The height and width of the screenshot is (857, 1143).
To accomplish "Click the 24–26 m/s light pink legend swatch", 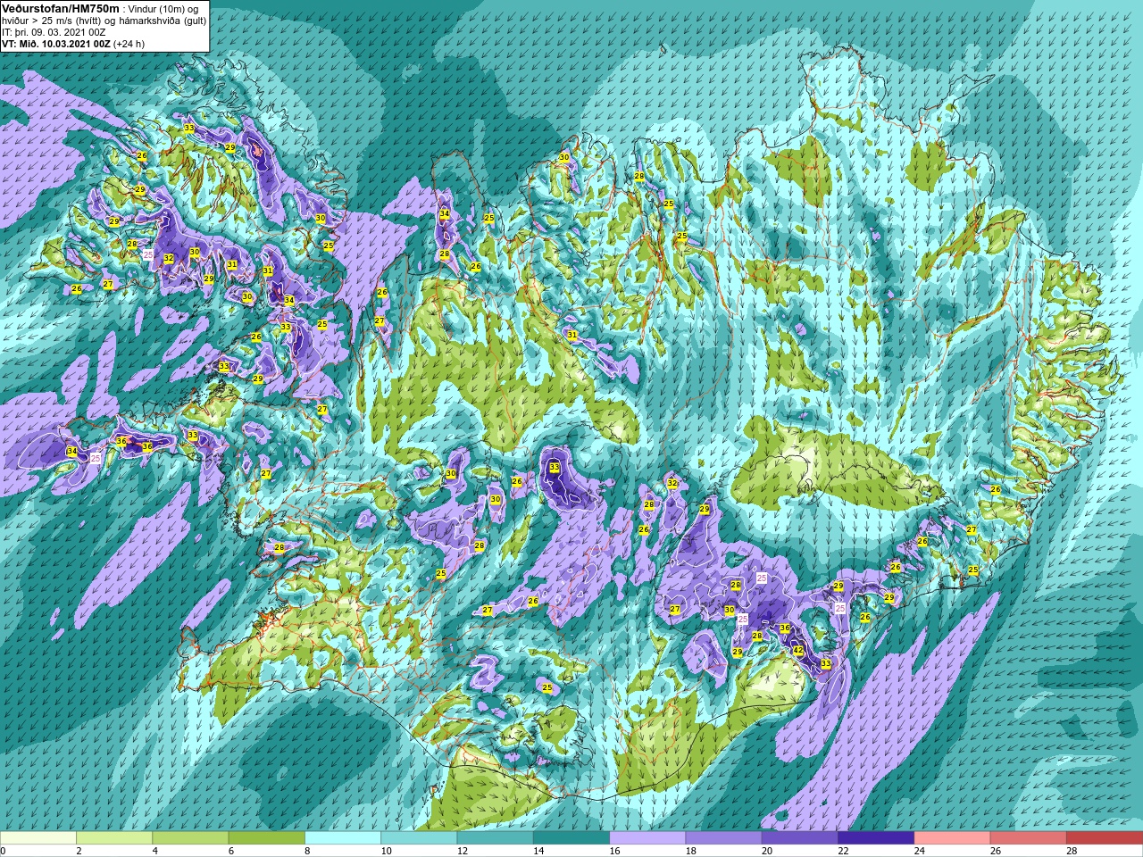I will pos(952,838).
